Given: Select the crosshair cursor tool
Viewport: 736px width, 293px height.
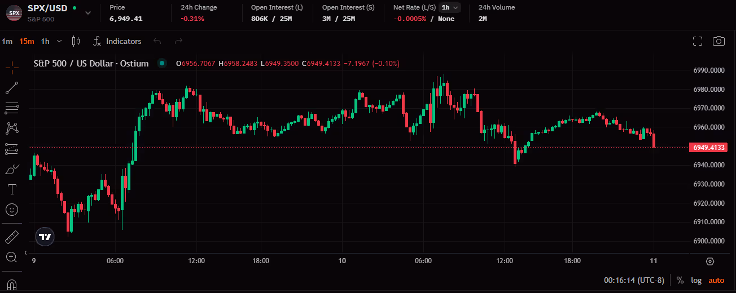Looking at the screenshot, I should (11, 67).
